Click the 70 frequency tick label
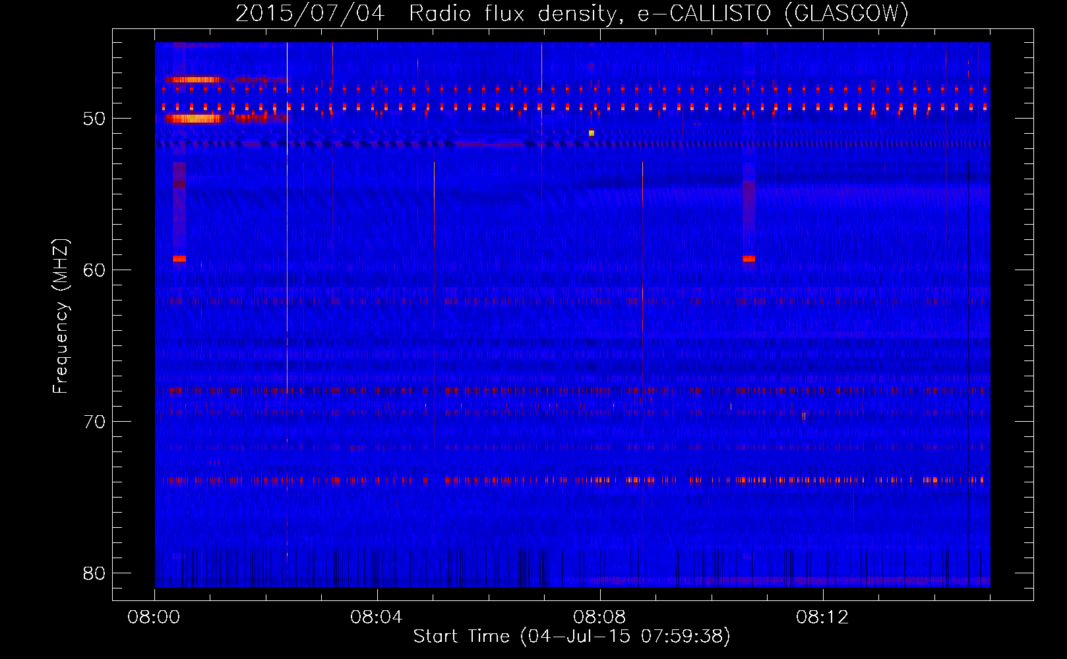 (x=95, y=422)
